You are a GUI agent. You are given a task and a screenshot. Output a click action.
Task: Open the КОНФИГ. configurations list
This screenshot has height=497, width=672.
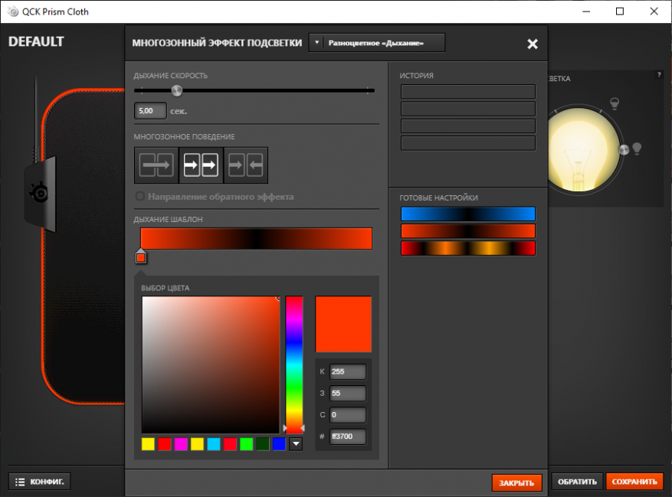coord(39,482)
